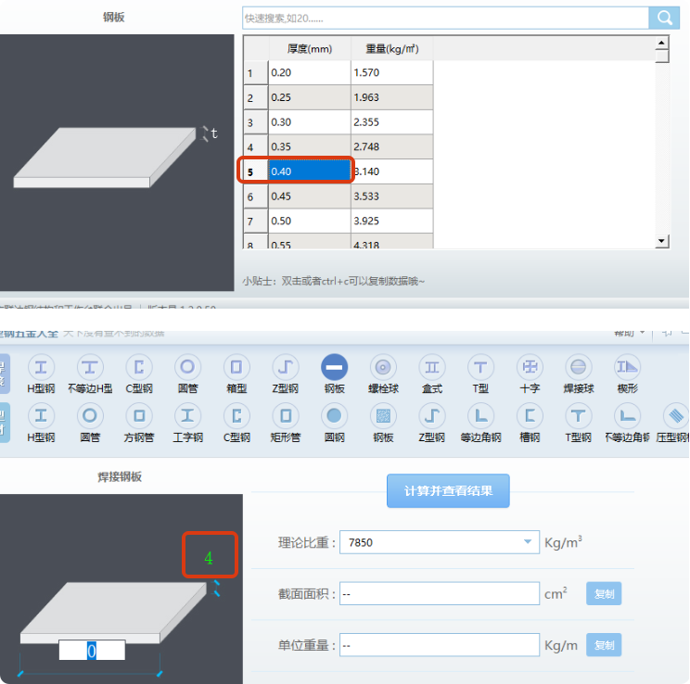690x684 pixels.
Task: Select the weight cell 1.963
Action: click(x=392, y=97)
